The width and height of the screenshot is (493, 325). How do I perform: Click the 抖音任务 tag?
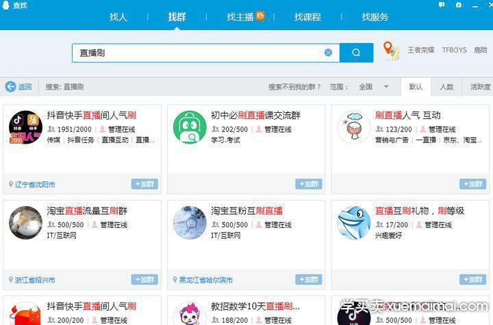pos(81,140)
